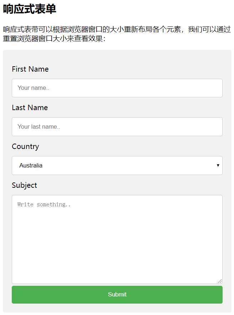The image size is (234, 315).
Task: Click the textarea resize grip icon
Action: coord(219,281)
